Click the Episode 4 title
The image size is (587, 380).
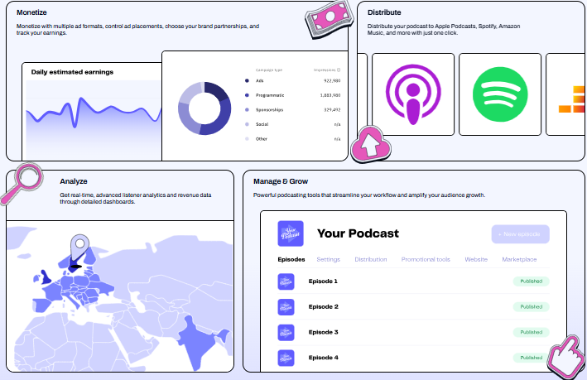click(324, 358)
